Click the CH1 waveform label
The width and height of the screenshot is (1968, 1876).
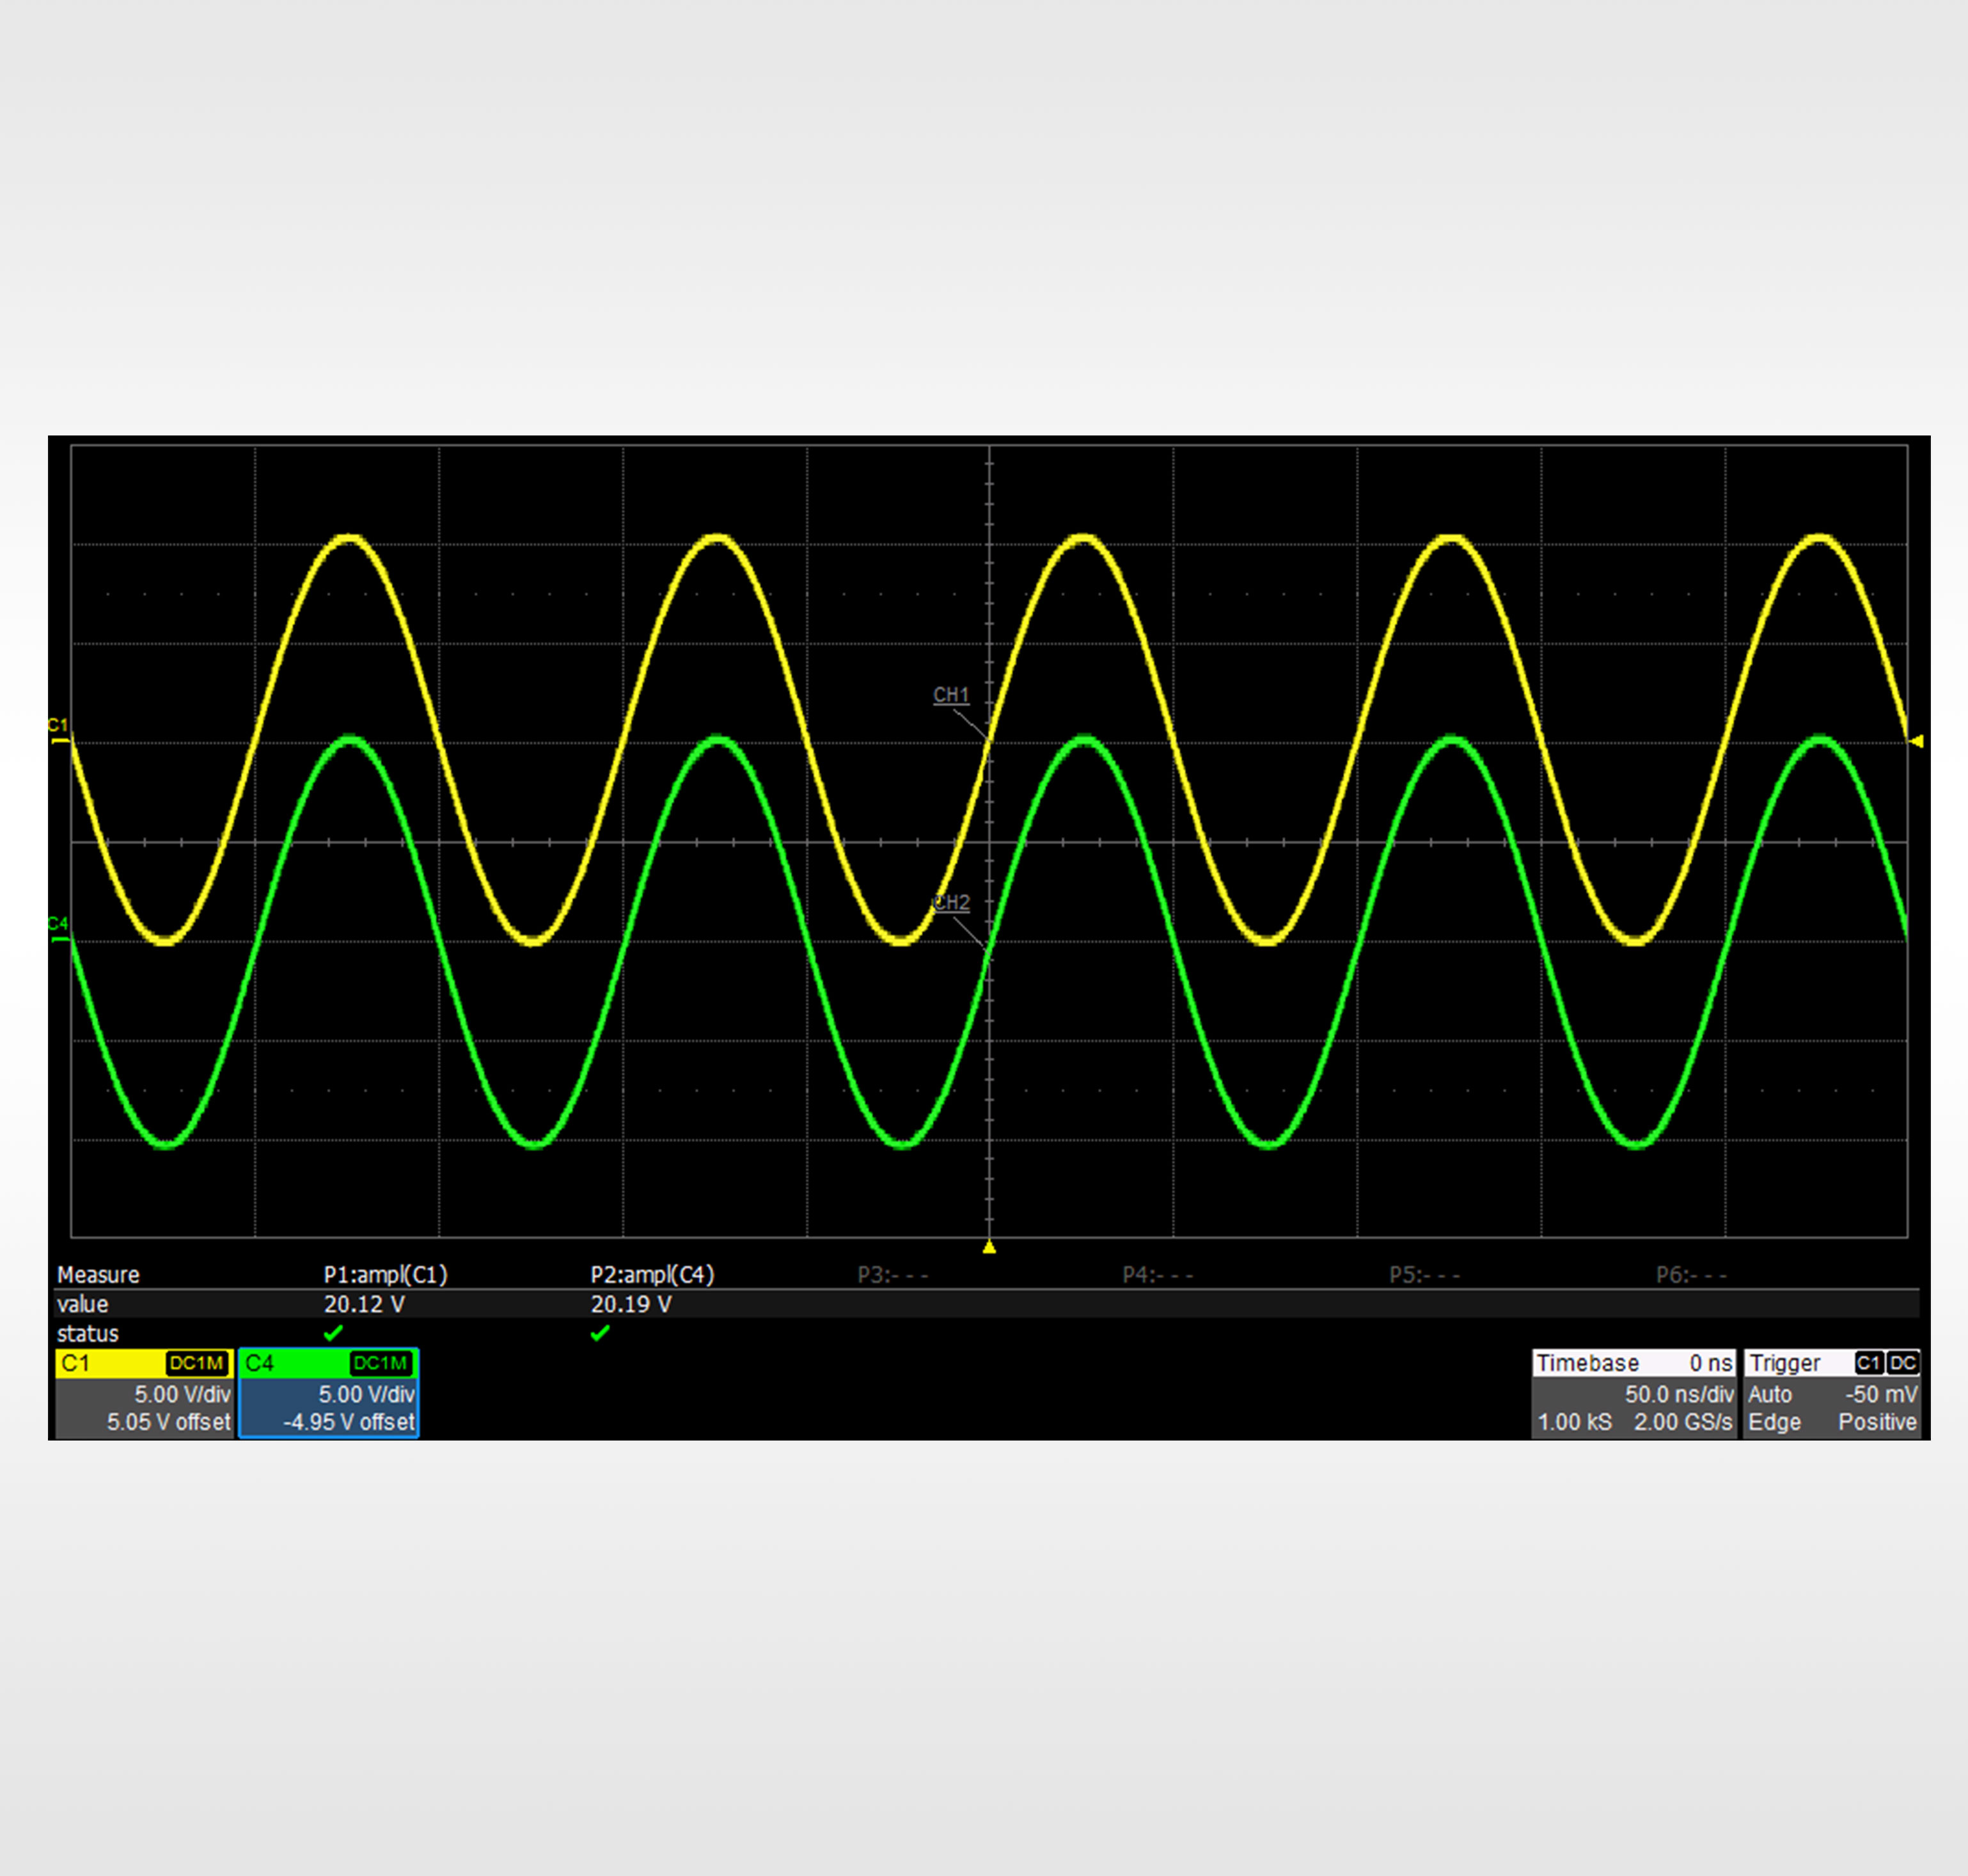click(950, 694)
